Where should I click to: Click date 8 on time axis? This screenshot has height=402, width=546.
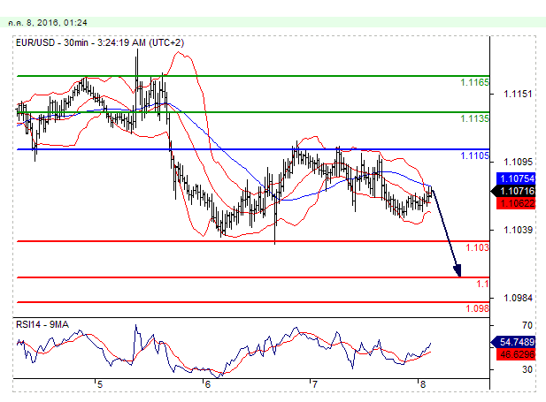click(x=422, y=384)
